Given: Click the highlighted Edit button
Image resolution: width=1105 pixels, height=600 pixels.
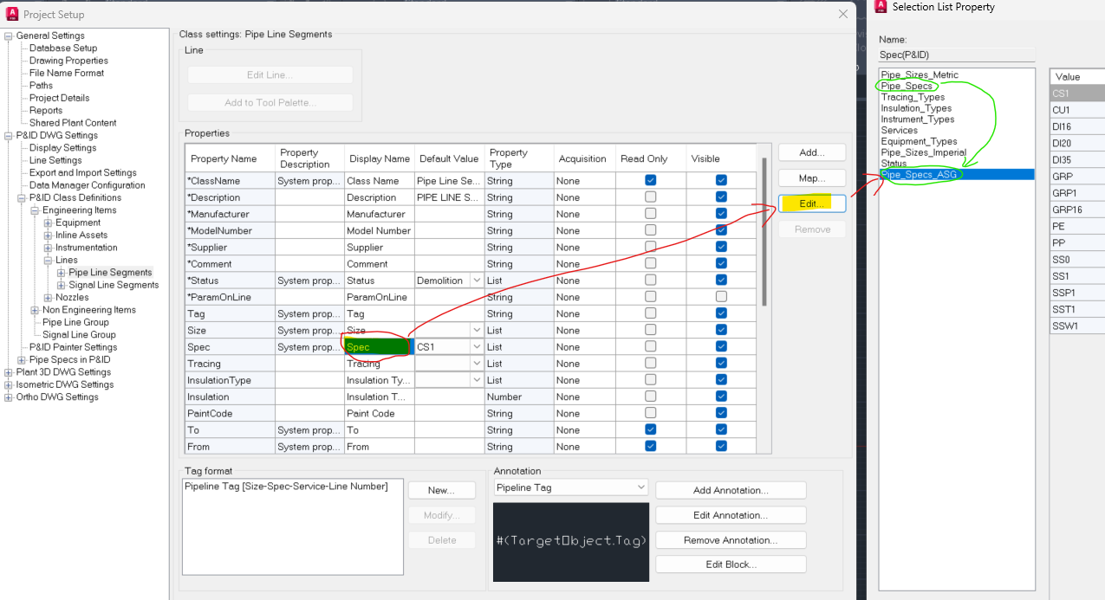Looking at the screenshot, I should coord(811,203).
